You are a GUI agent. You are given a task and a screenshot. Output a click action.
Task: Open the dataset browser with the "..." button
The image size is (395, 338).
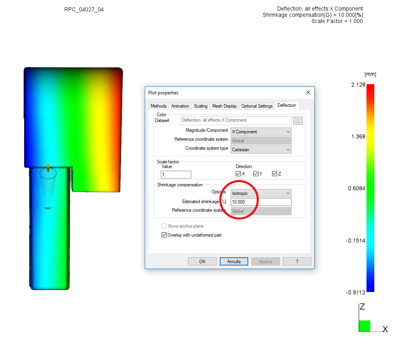click(298, 120)
